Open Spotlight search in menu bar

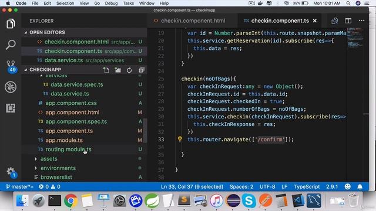348,3
